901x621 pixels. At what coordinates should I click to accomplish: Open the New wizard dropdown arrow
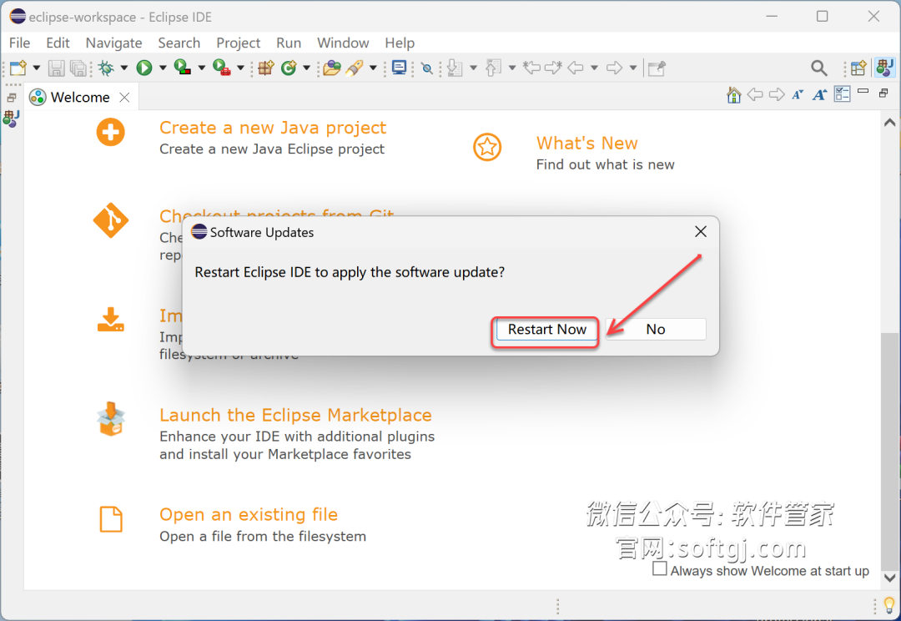tap(36, 68)
